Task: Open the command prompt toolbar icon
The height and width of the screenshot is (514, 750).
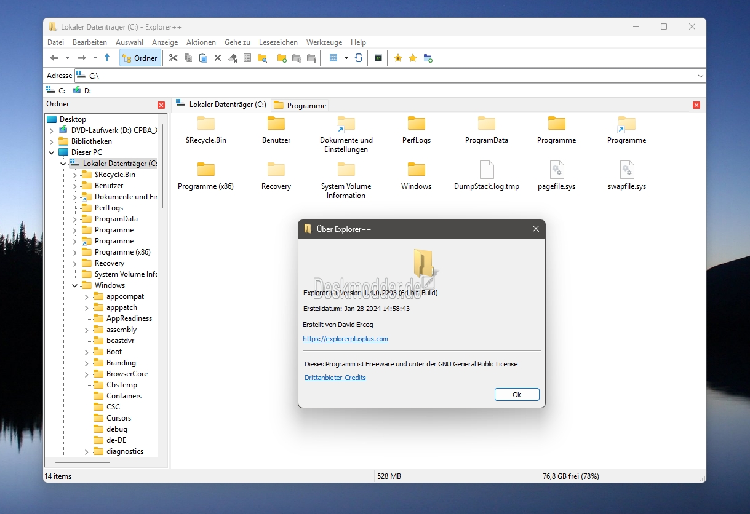Action: click(x=378, y=58)
